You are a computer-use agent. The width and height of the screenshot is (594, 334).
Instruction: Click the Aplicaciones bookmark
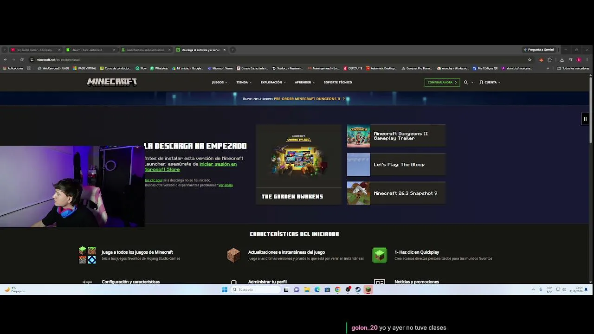(13, 68)
